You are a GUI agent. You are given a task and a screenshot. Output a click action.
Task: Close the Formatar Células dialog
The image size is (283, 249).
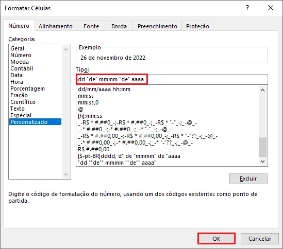270,8
